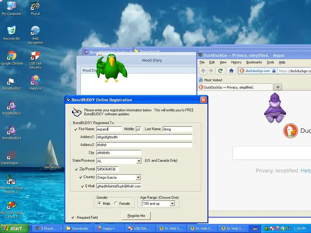Open the Bookmarks menu in Mypal

coord(254,62)
